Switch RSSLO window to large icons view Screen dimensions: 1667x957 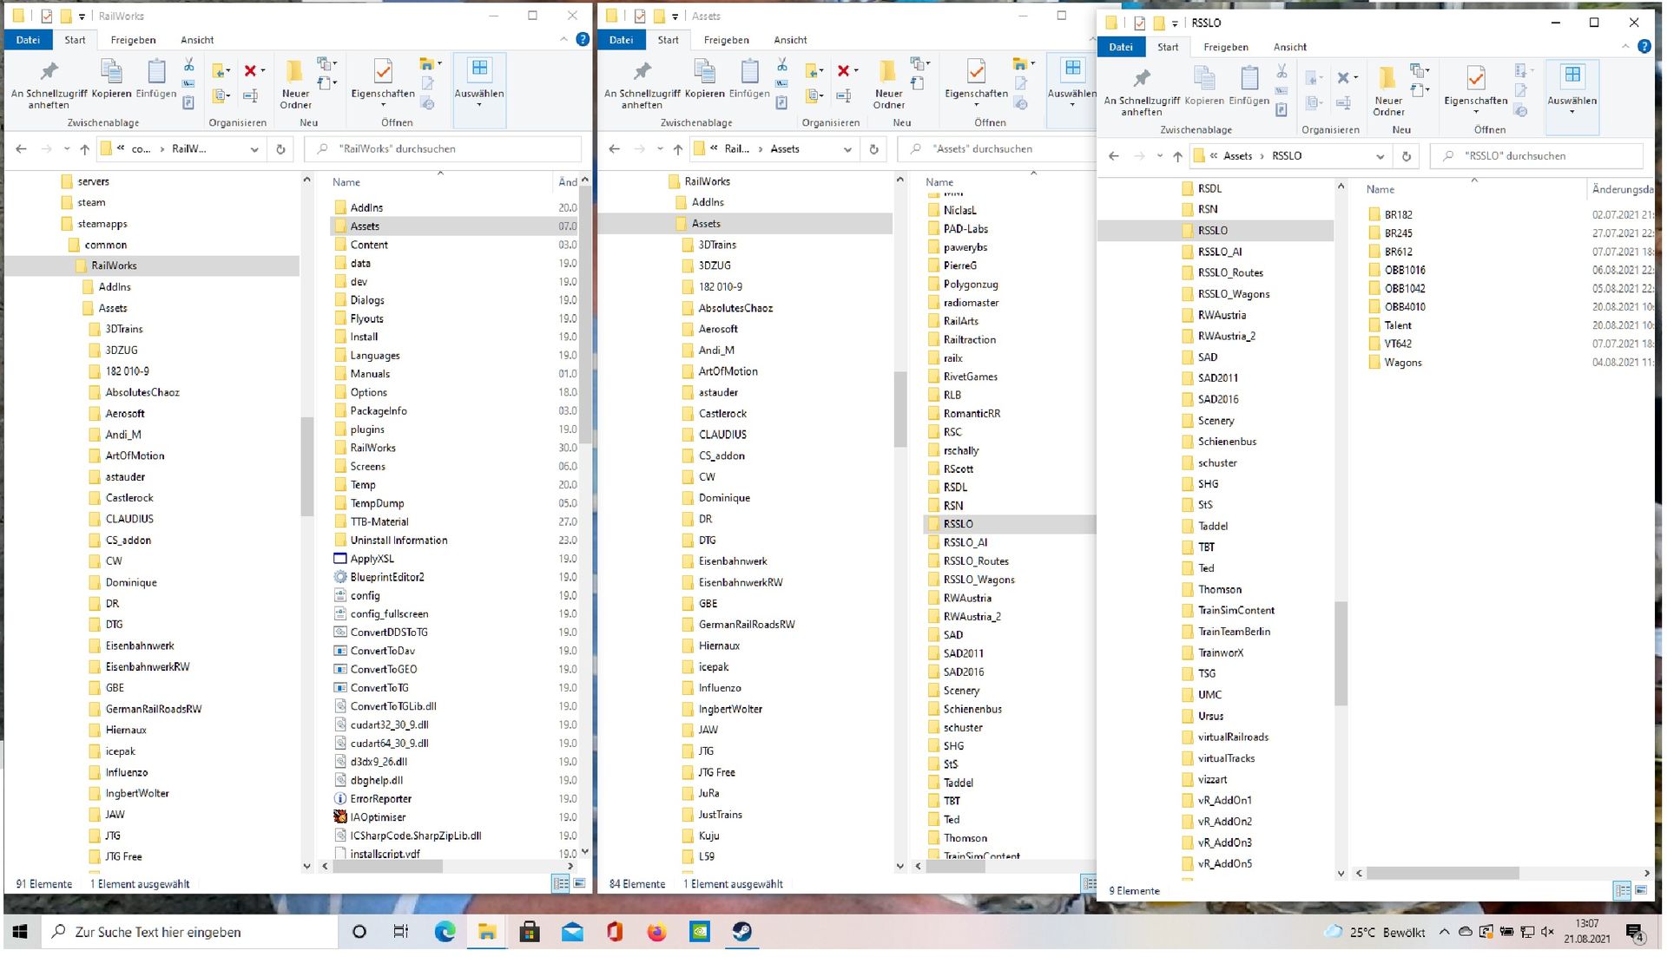click(1641, 890)
